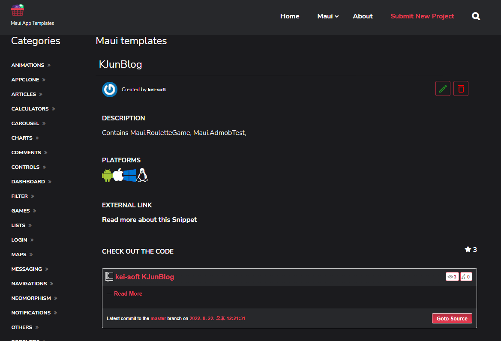This screenshot has height=341, width=501.
Task: Expand the Maui dropdown menu
Action: (x=328, y=16)
